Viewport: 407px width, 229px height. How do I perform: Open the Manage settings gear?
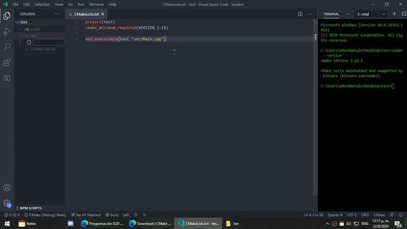pos(7,203)
